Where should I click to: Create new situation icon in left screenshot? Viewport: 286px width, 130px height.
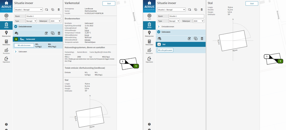pos(46,9)
